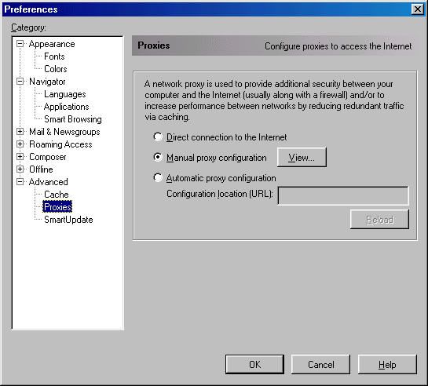
Task: Collapse the Appearance tree node
Action: 20,44
